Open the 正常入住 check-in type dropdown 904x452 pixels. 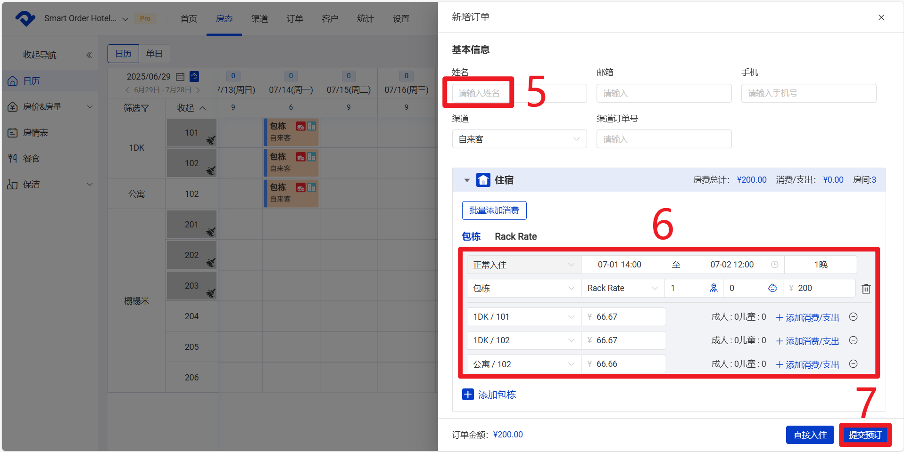coord(523,265)
